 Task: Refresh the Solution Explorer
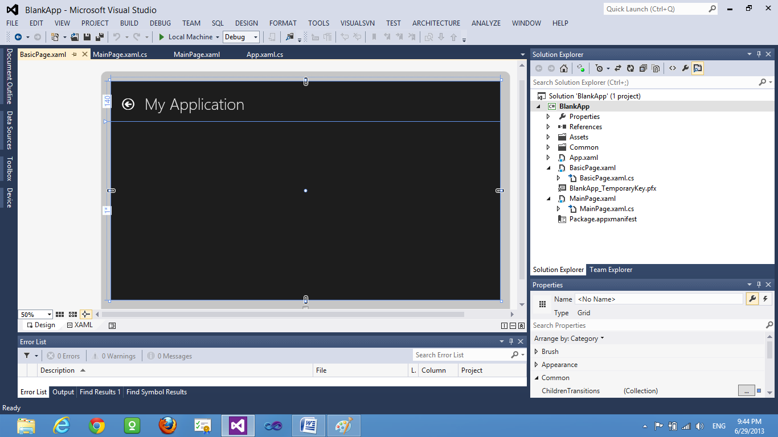(630, 68)
